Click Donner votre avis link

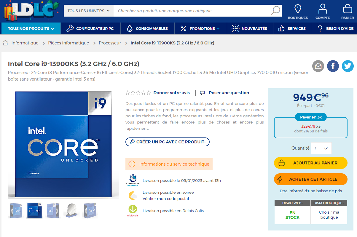(x=171, y=93)
